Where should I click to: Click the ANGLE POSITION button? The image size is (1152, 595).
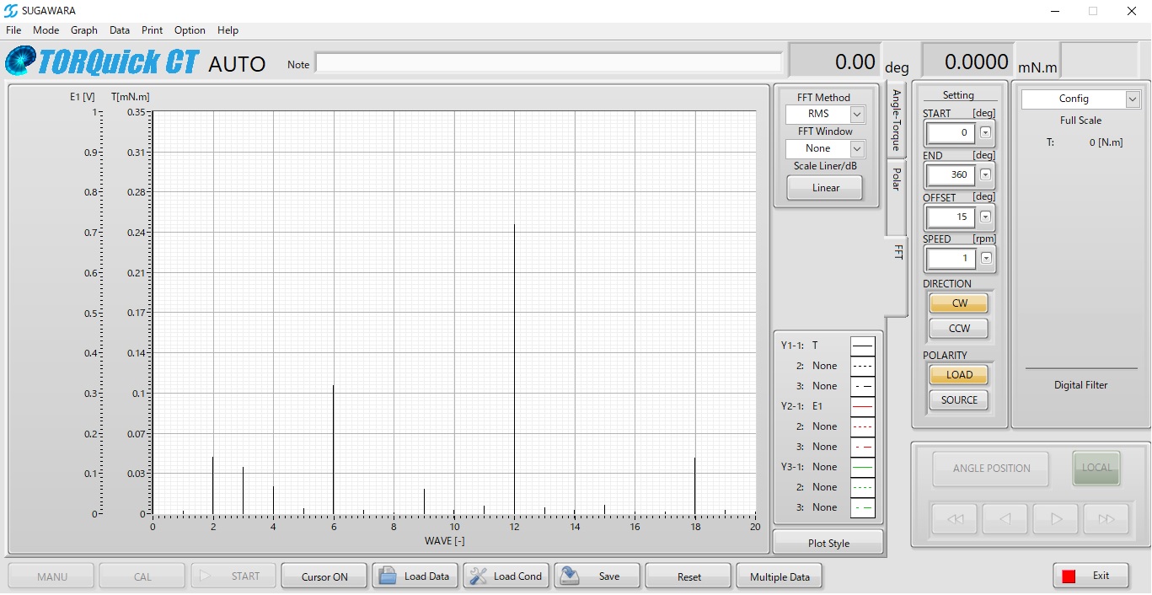pos(991,469)
